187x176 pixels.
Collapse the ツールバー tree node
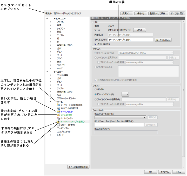click(47, 72)
